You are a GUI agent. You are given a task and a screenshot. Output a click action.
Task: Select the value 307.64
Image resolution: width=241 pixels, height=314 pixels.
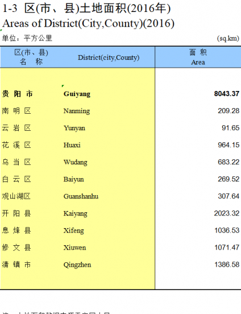pos(228,196)
